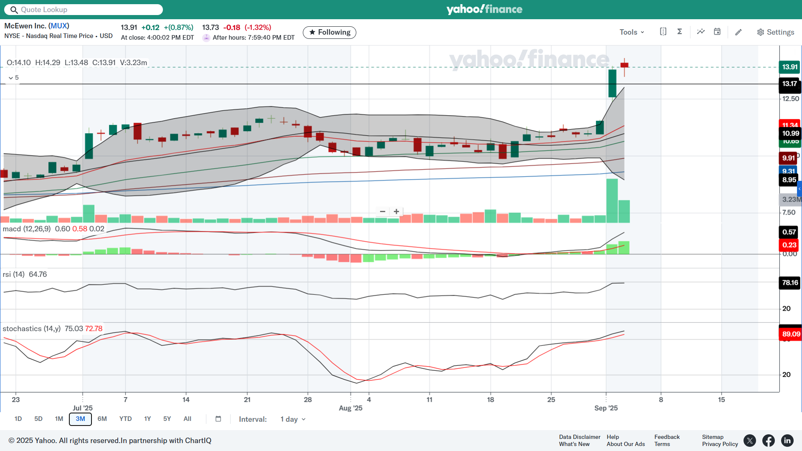
Task: Open the custom date range calendar icon
Action: tap(218, 419)
